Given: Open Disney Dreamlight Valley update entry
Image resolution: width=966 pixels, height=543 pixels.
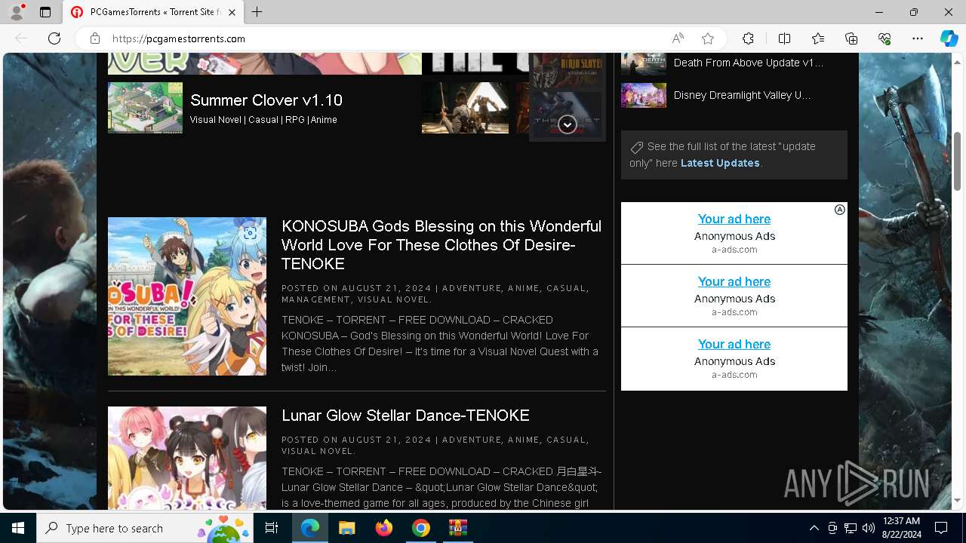Looking at the screenshot, I should (x=742, y=95).
